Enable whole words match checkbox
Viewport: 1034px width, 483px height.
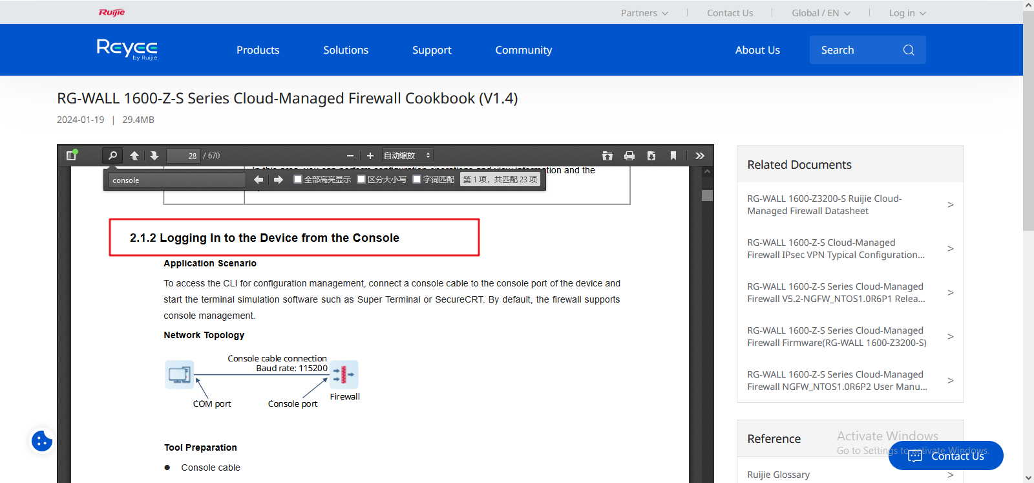pyautogui.click(x=417, y=179)
